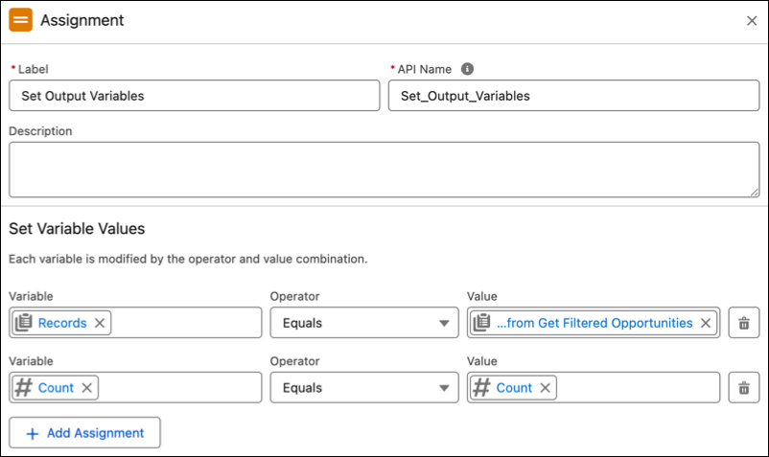The height and width of the screenshot is (457, 769).
Task: Remove the Get Filtered Opportunities value pill
Action: point(706,323)
